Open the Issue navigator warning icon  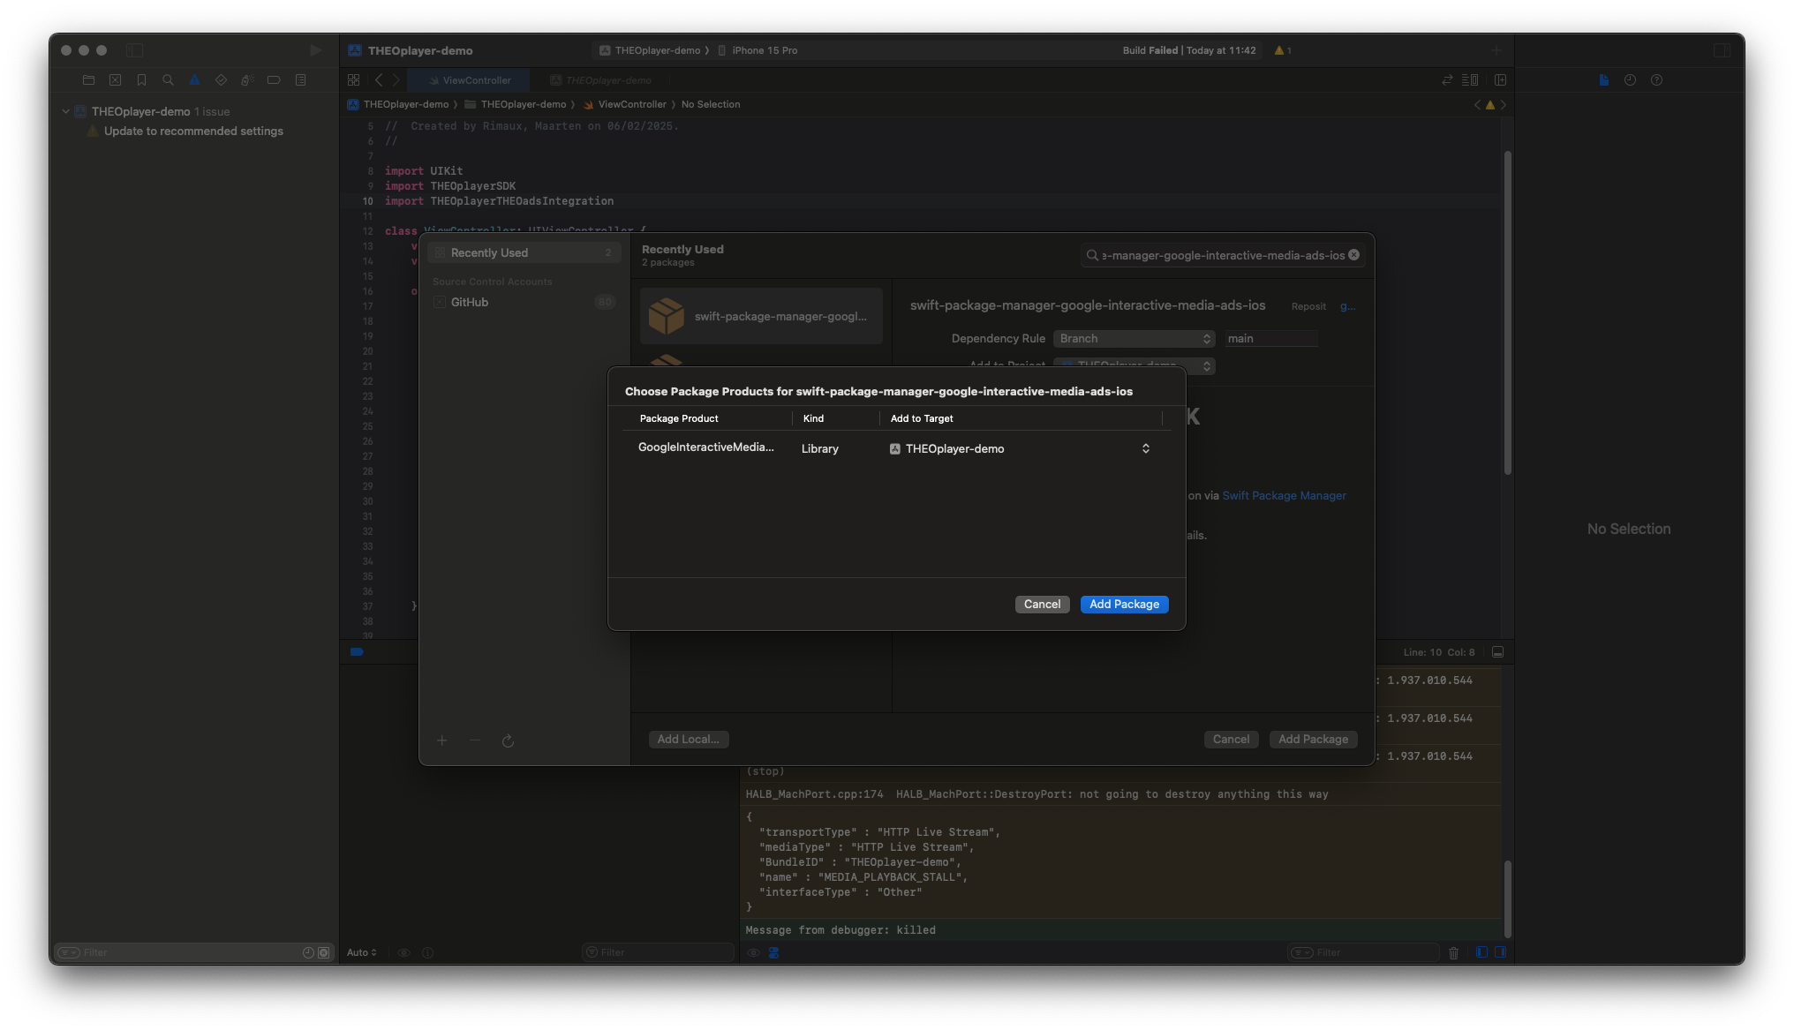tap(194, 79)
